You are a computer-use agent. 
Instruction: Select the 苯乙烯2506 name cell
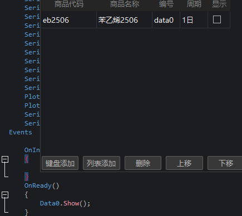pyautogui.click(x=125, y=20)
